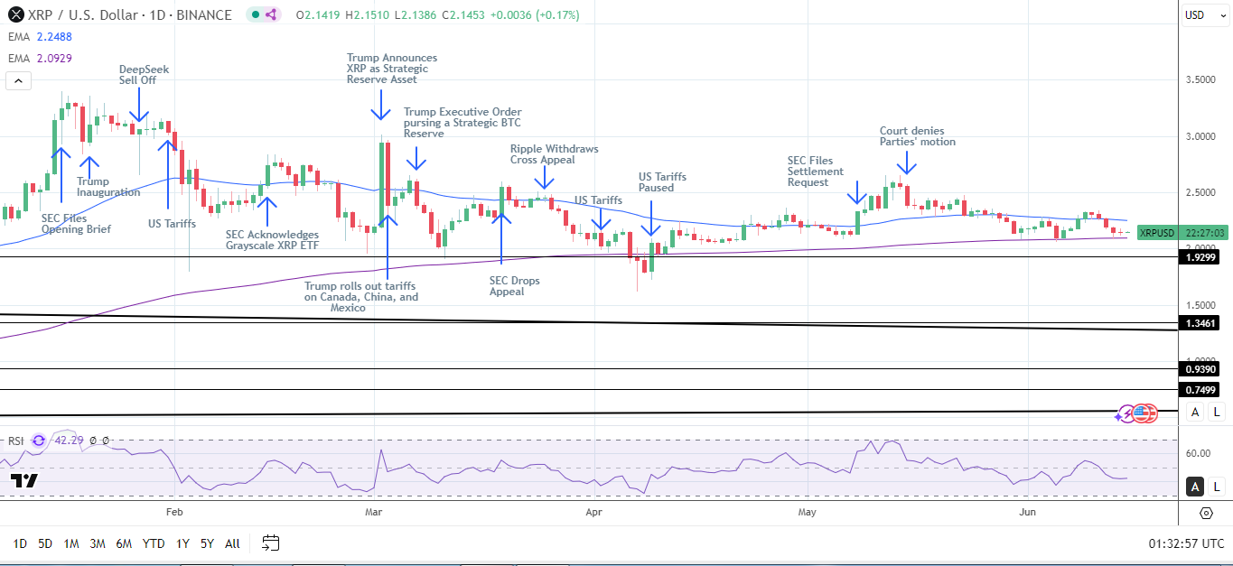Open chart settings via the hexagon gear icon
The height and width of the screenshot is (566, 1233).
1206,513
